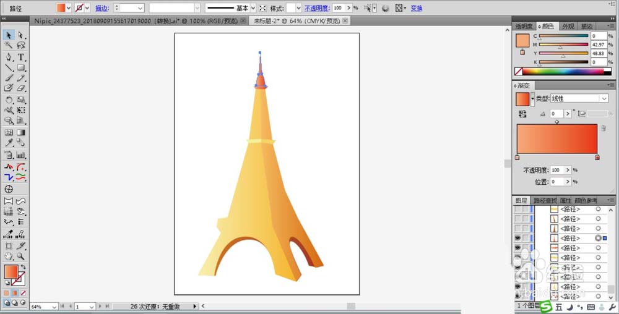This screenshot has width=619, height=314.
Task: Select the Pen tool
Action: (x=8, y=57)
